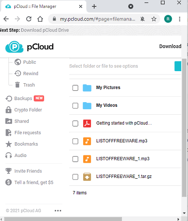Open Download pCloud Drive link
The height and width of the screenshot is (221, 188).
[45, 30]
